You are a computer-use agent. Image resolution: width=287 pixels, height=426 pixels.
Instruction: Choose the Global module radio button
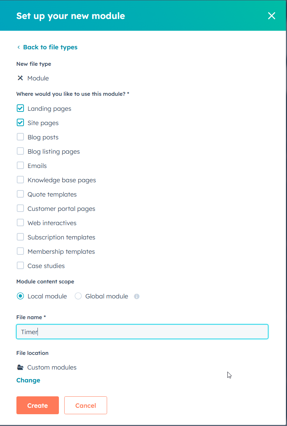[x=78, y=296]
